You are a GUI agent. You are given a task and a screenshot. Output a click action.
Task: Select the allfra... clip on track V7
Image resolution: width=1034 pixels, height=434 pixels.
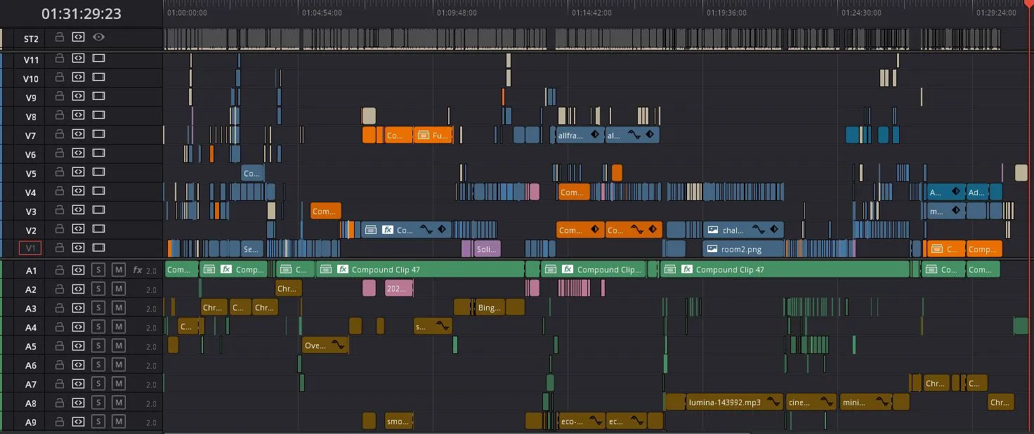(x=580, y=135)
